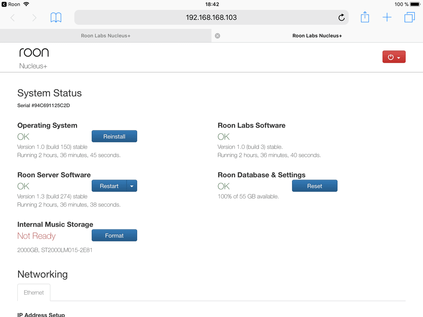Click the Operating System OK status
423x317 pixels.
(23, 137)
